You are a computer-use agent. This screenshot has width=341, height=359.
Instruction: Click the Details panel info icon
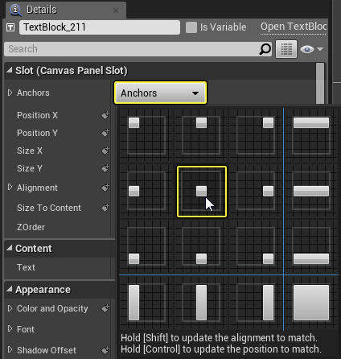pos(15,10)
